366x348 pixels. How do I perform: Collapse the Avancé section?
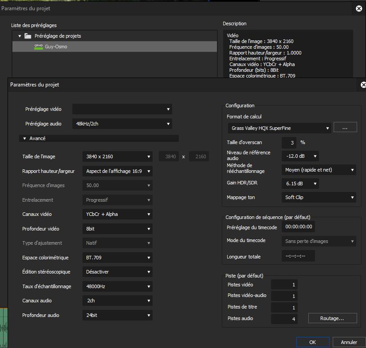[25, 138]
